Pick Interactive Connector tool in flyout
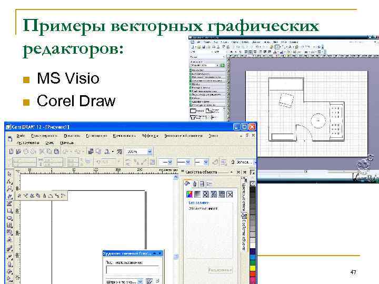Image resolution: width=379 pixels, height=284 pixels. [x=57, y=196]
